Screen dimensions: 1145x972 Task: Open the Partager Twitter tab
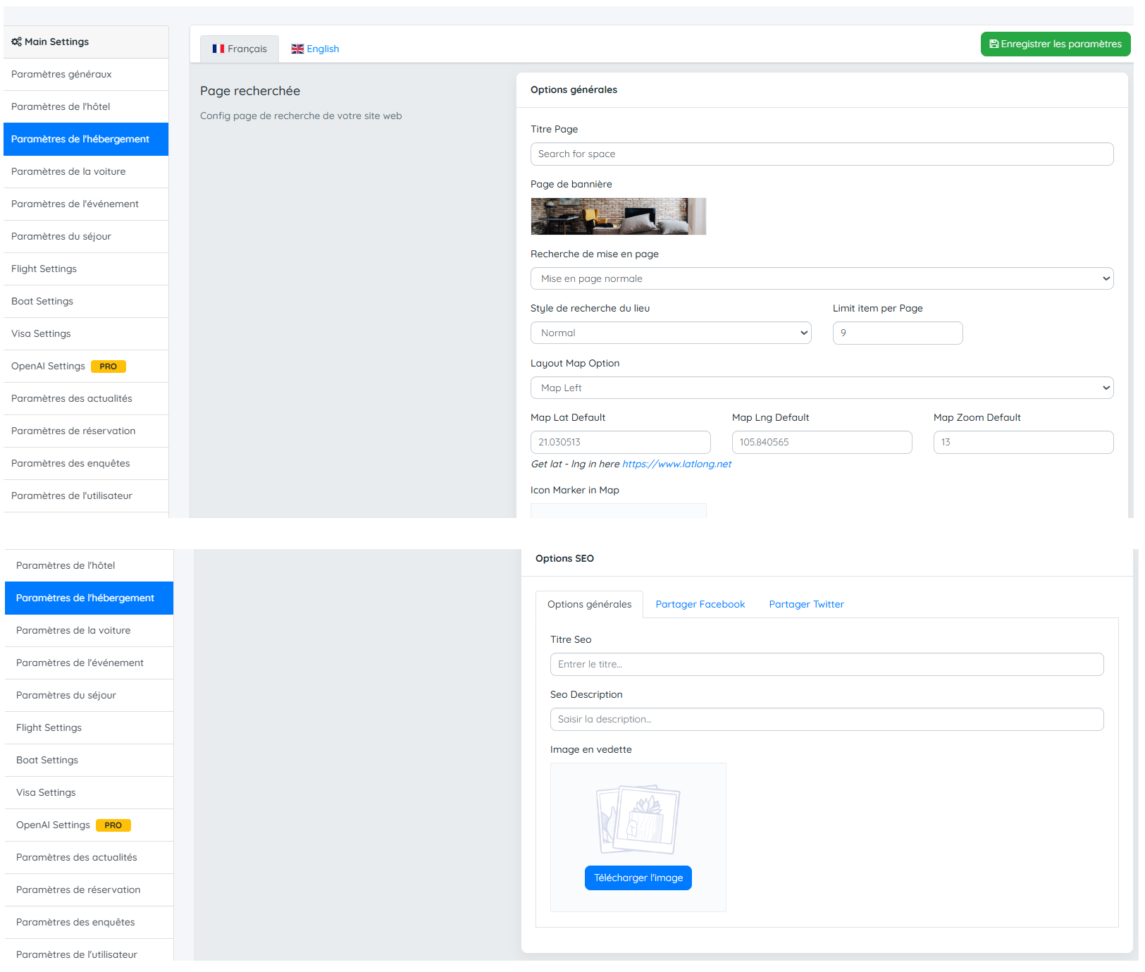[806, 605]
